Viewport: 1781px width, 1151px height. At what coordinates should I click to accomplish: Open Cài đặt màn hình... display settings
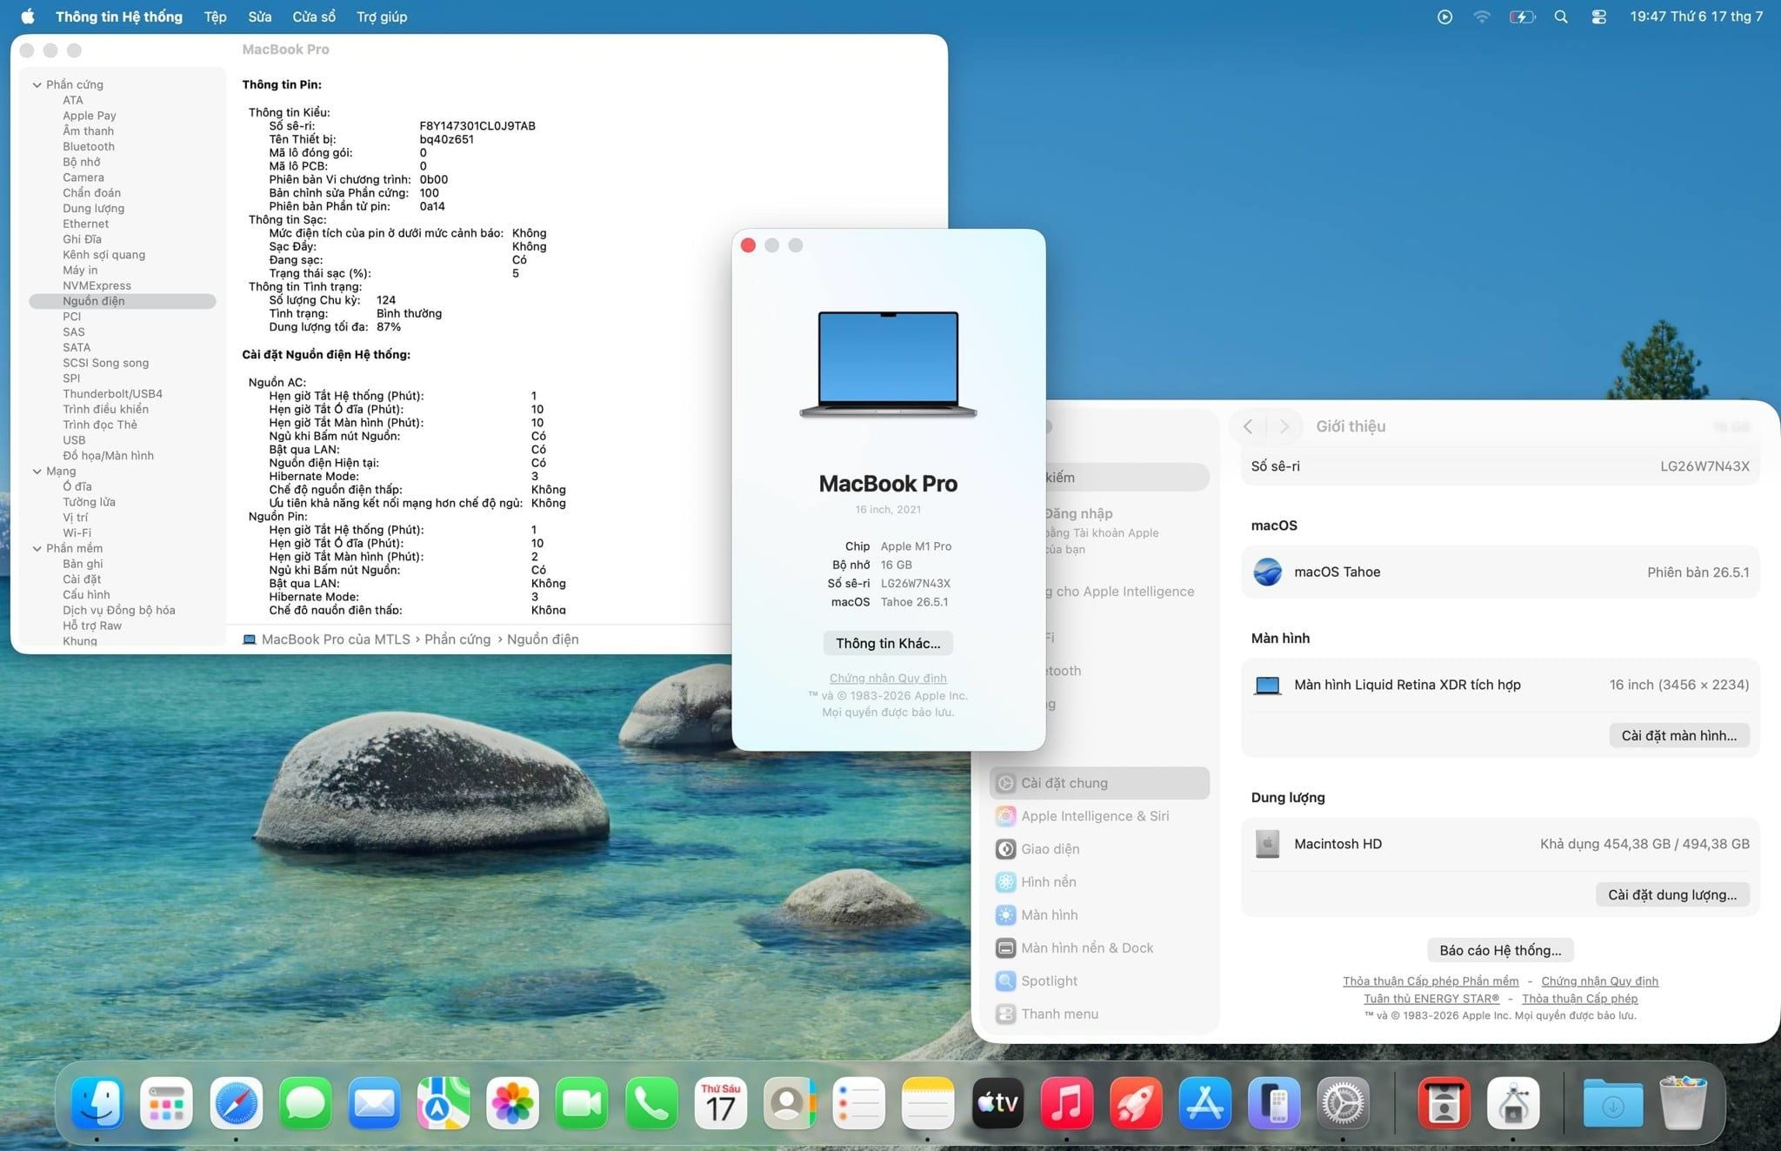pos(1678,735)
